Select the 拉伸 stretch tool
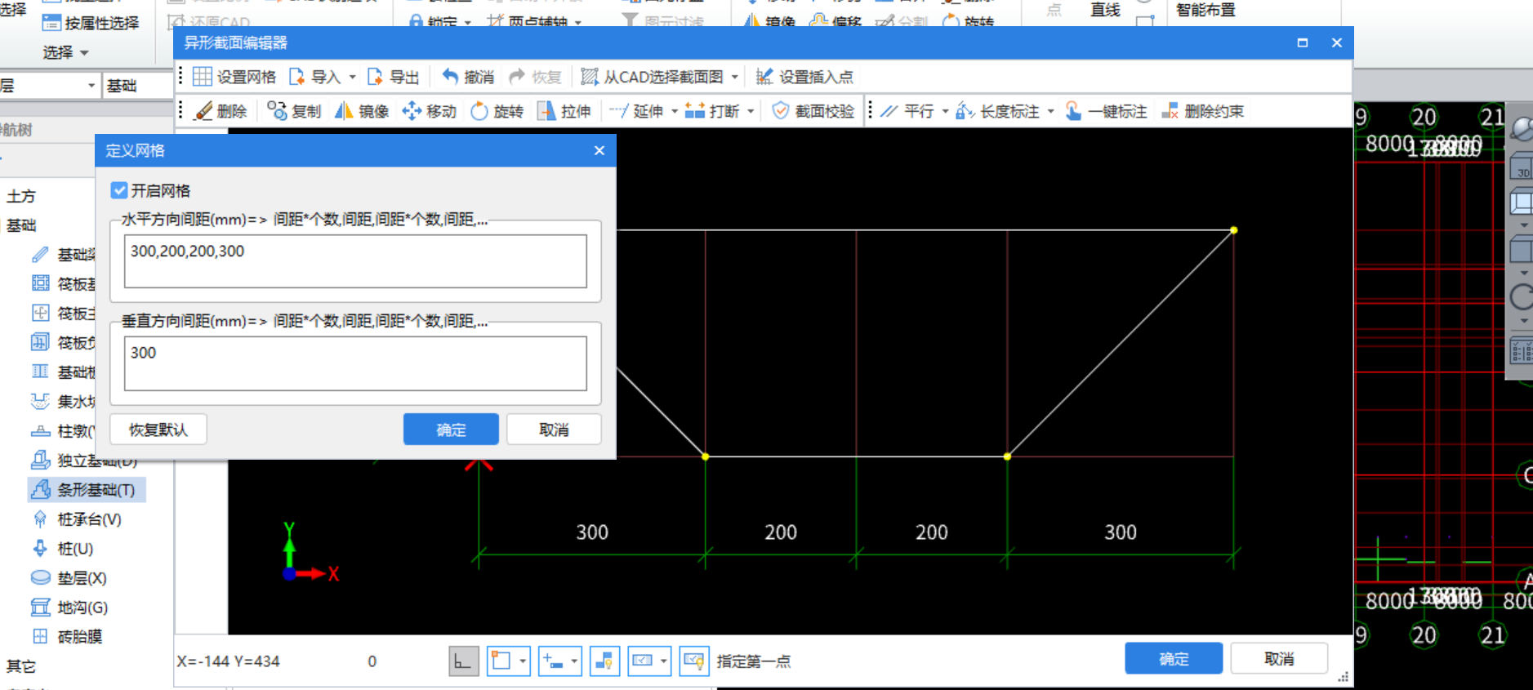The width and height of the screenshot is (1533, 690). (x=564, y=111)
